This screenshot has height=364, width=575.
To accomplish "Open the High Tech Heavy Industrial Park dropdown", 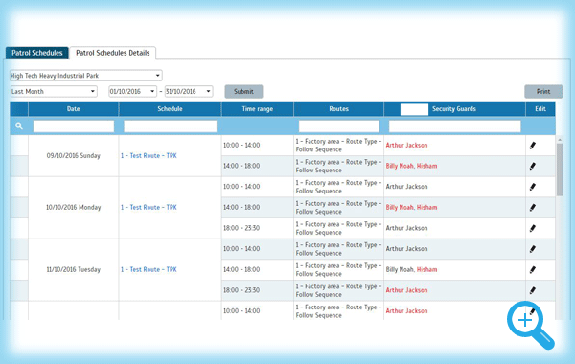I will (x=86, y=76).
